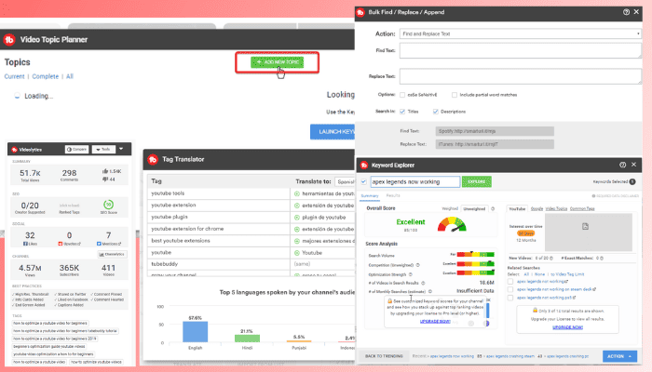Click info icon beside # of Monthly Searches
This screenshot has height=372, width=652.
(x=430, y=291)
